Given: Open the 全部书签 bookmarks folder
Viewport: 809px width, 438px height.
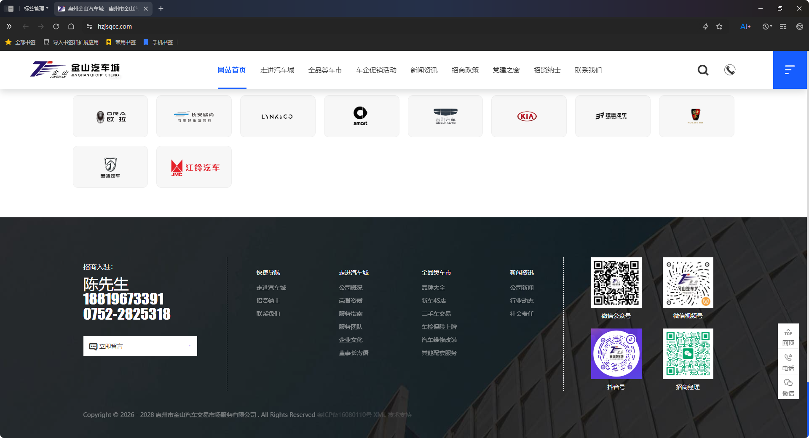Looking at the screenshot, I should click(20, 42).
